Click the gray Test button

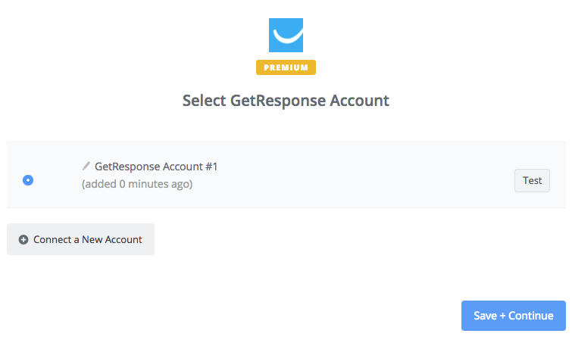click(532, 180)
